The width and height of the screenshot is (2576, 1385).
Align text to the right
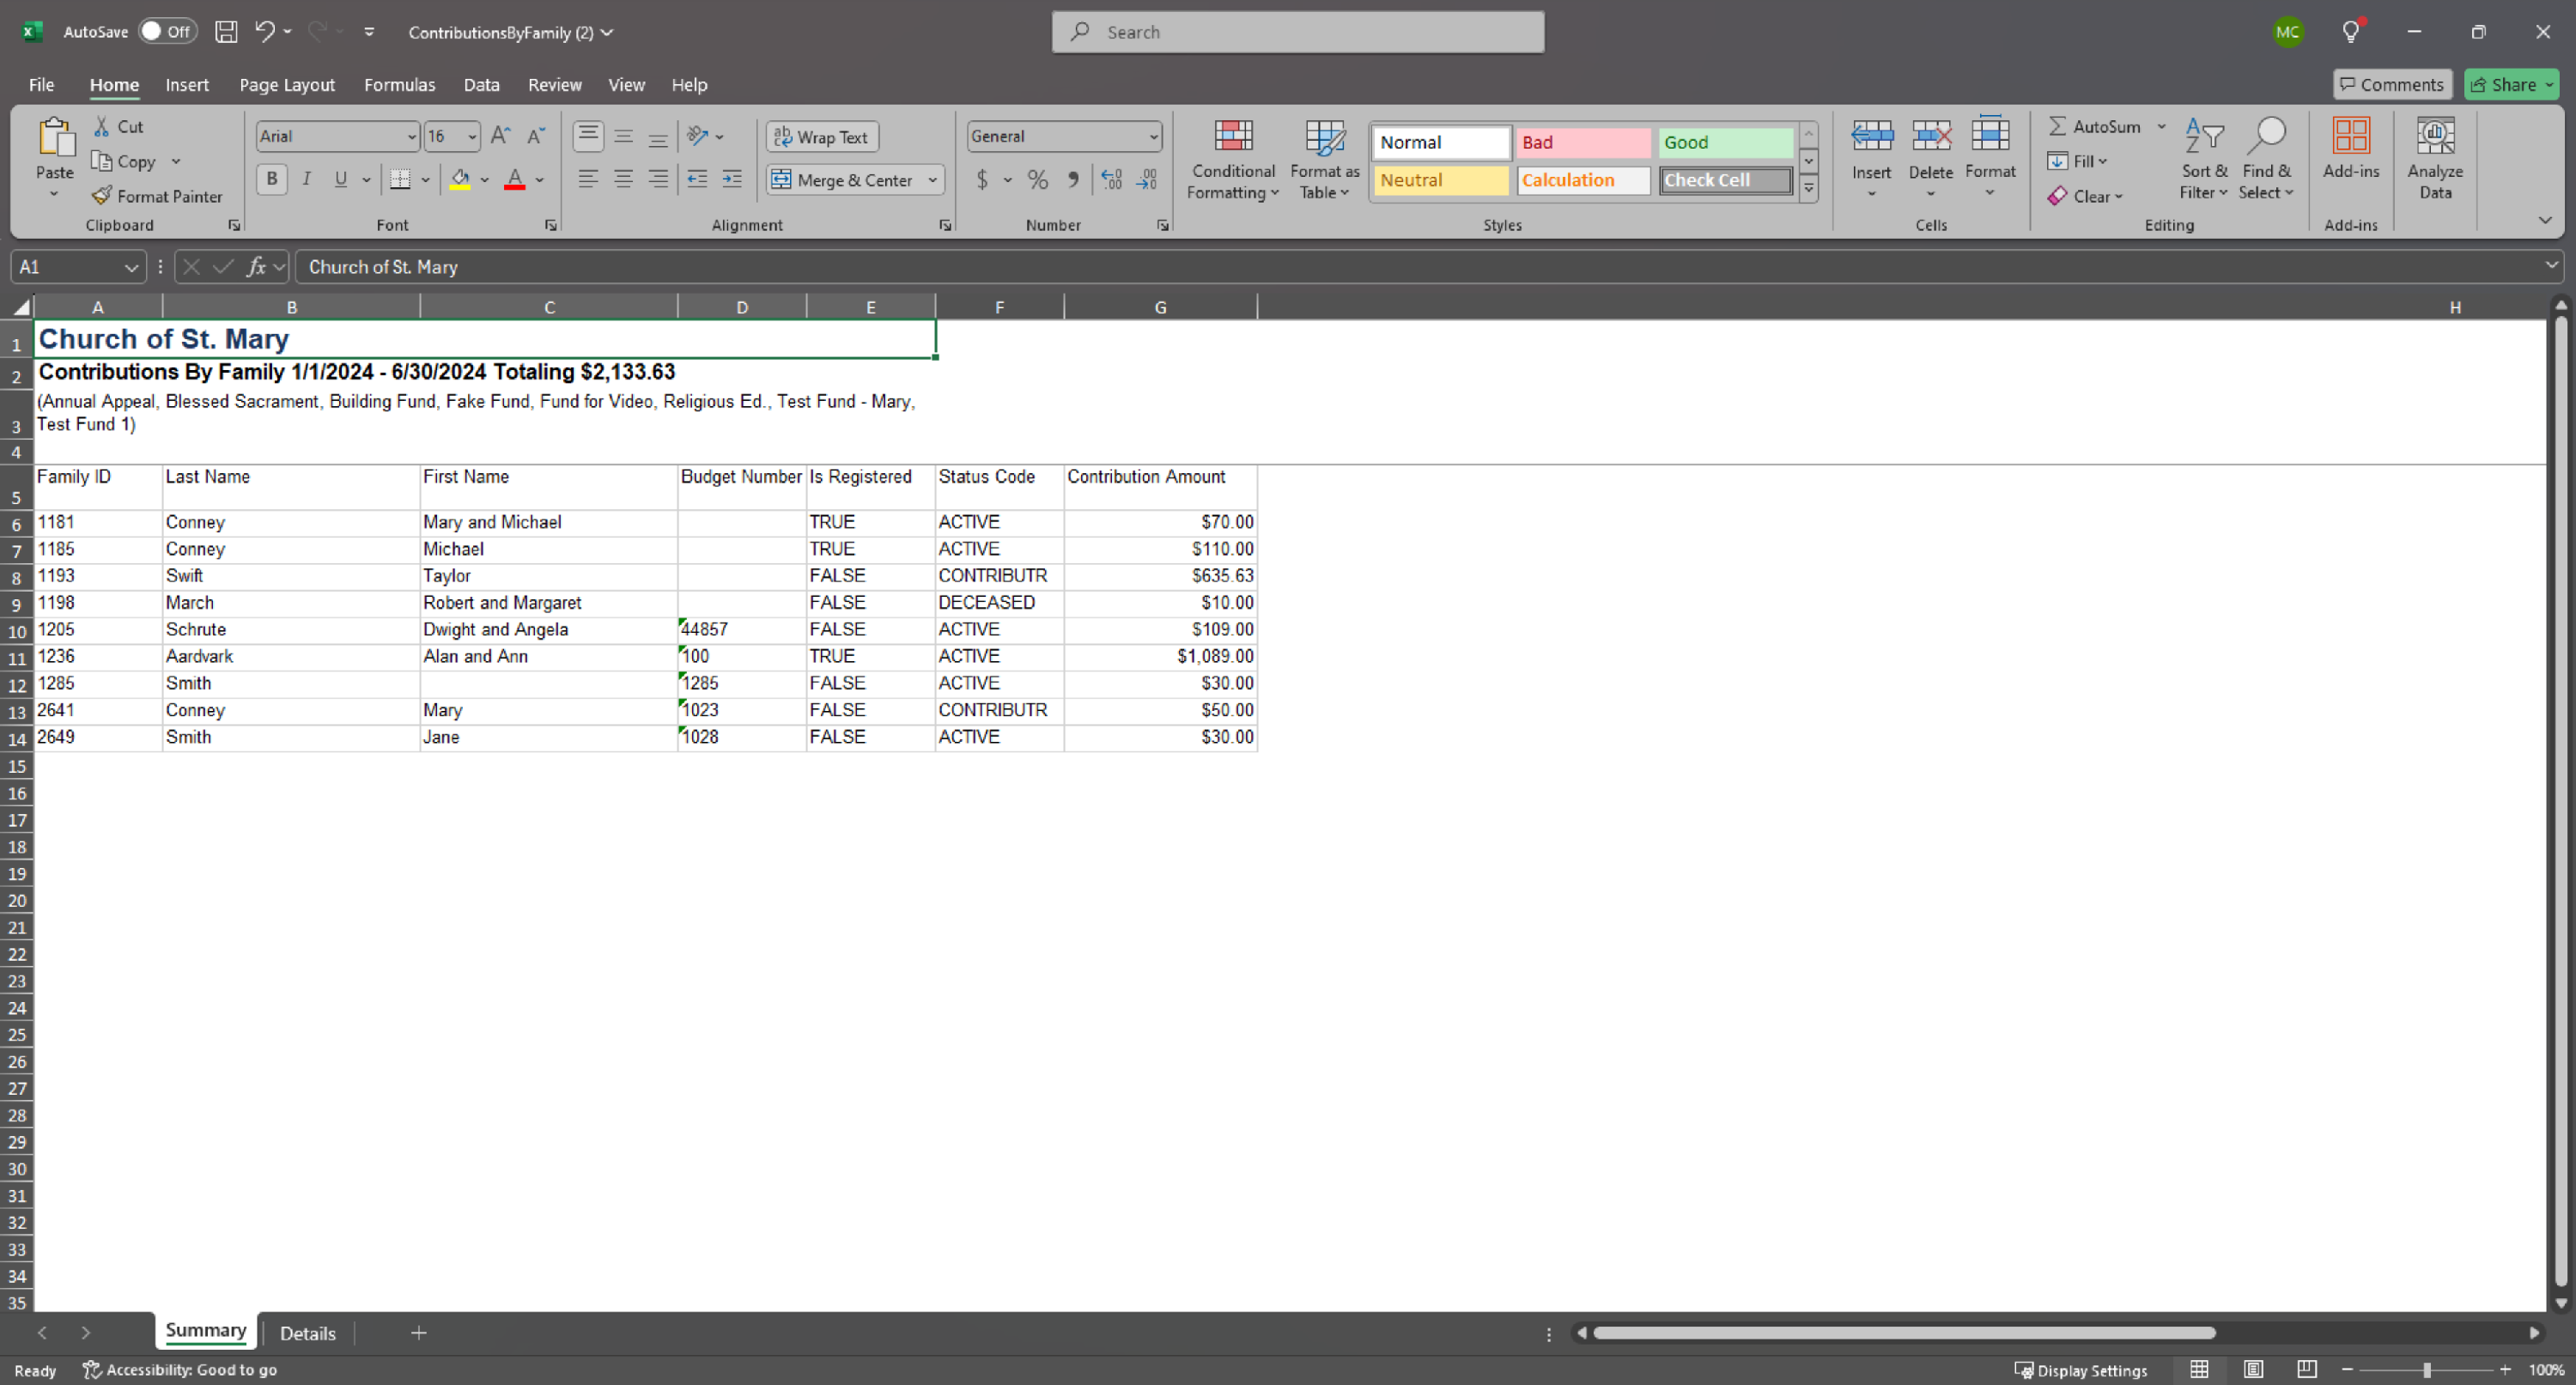pos(658,180)
